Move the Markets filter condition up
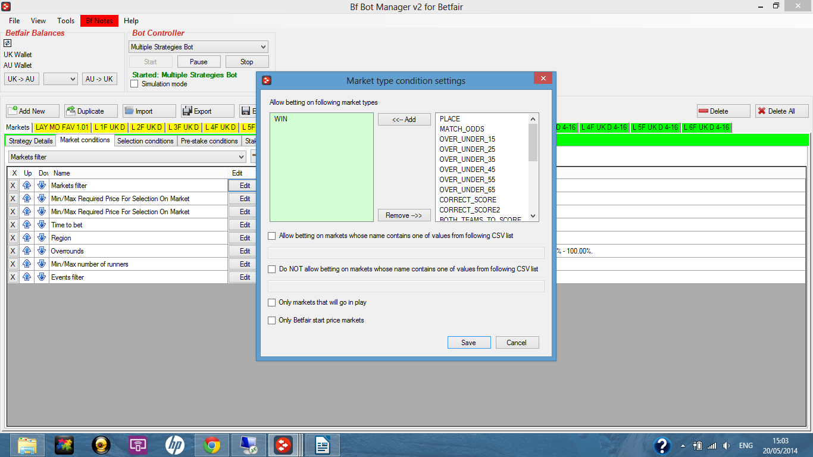This screenshot has height=457, width=813. (x=27, y=186)
